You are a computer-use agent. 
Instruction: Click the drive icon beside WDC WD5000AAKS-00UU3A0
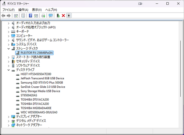coord(18,112)
